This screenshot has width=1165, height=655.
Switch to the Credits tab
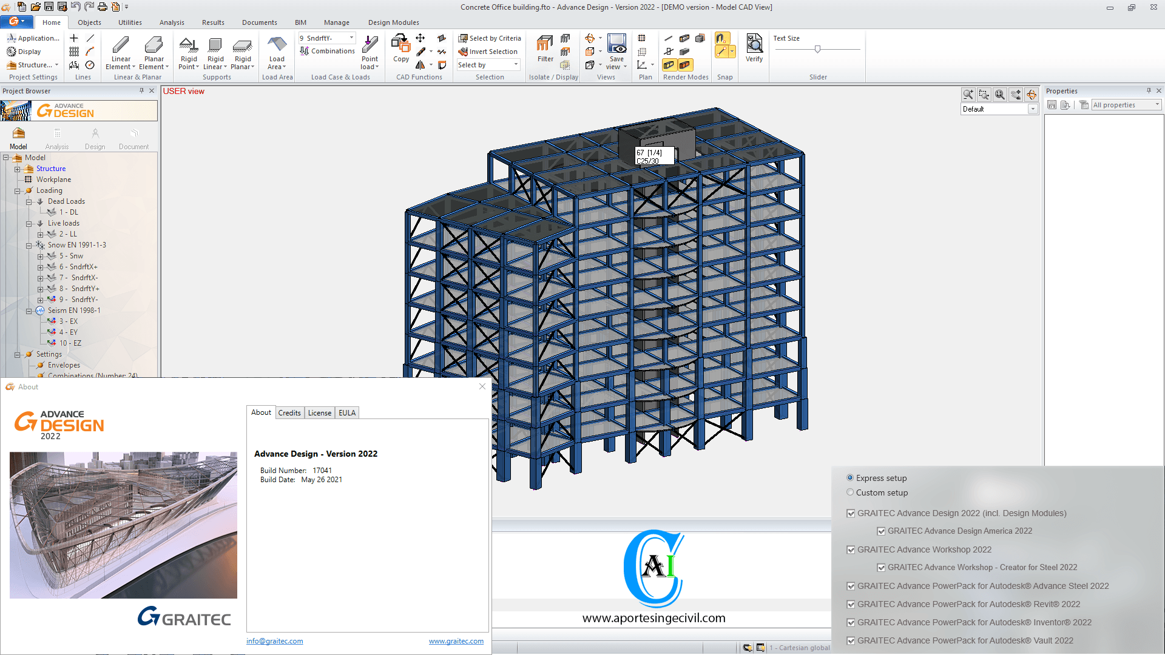288,412
